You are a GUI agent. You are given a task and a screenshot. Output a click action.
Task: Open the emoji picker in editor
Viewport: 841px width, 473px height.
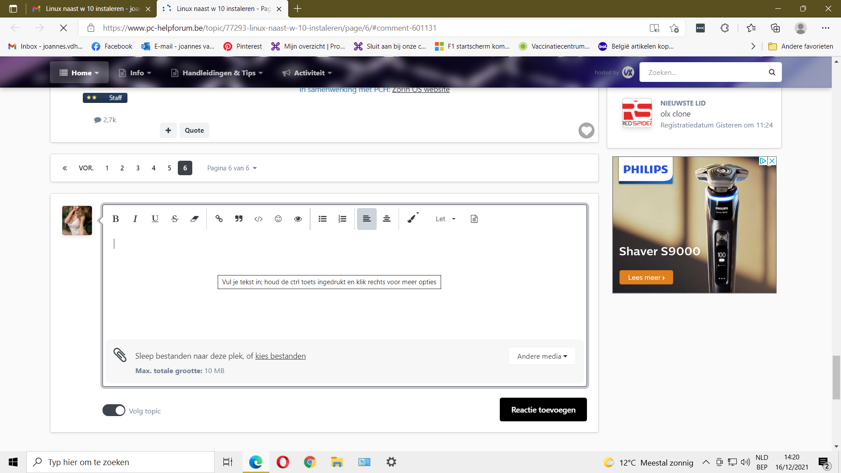pos(278,219)
